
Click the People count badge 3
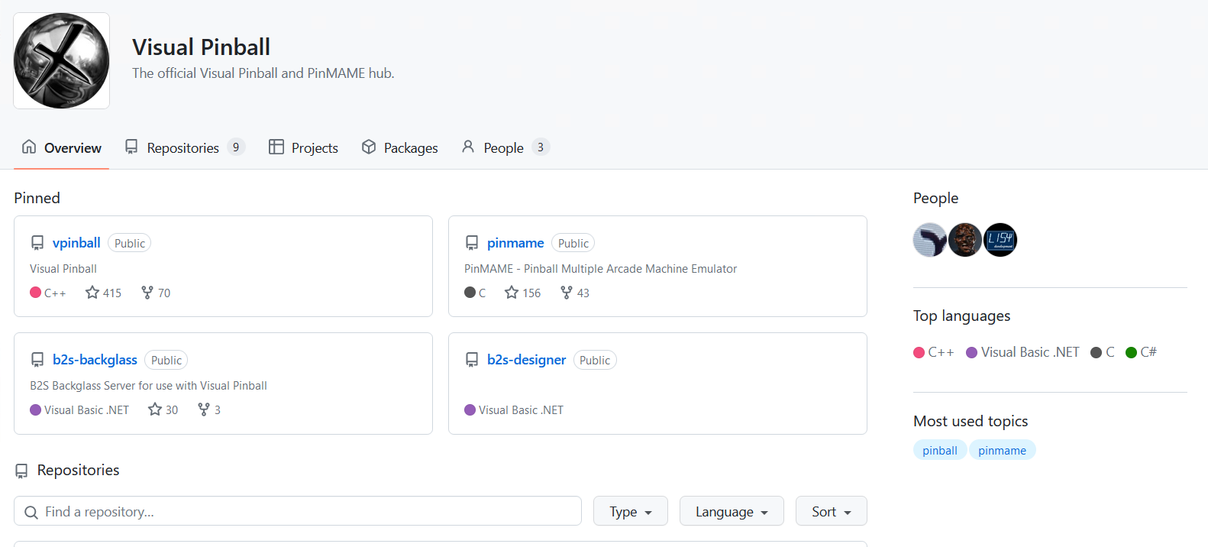click(541, 147)
